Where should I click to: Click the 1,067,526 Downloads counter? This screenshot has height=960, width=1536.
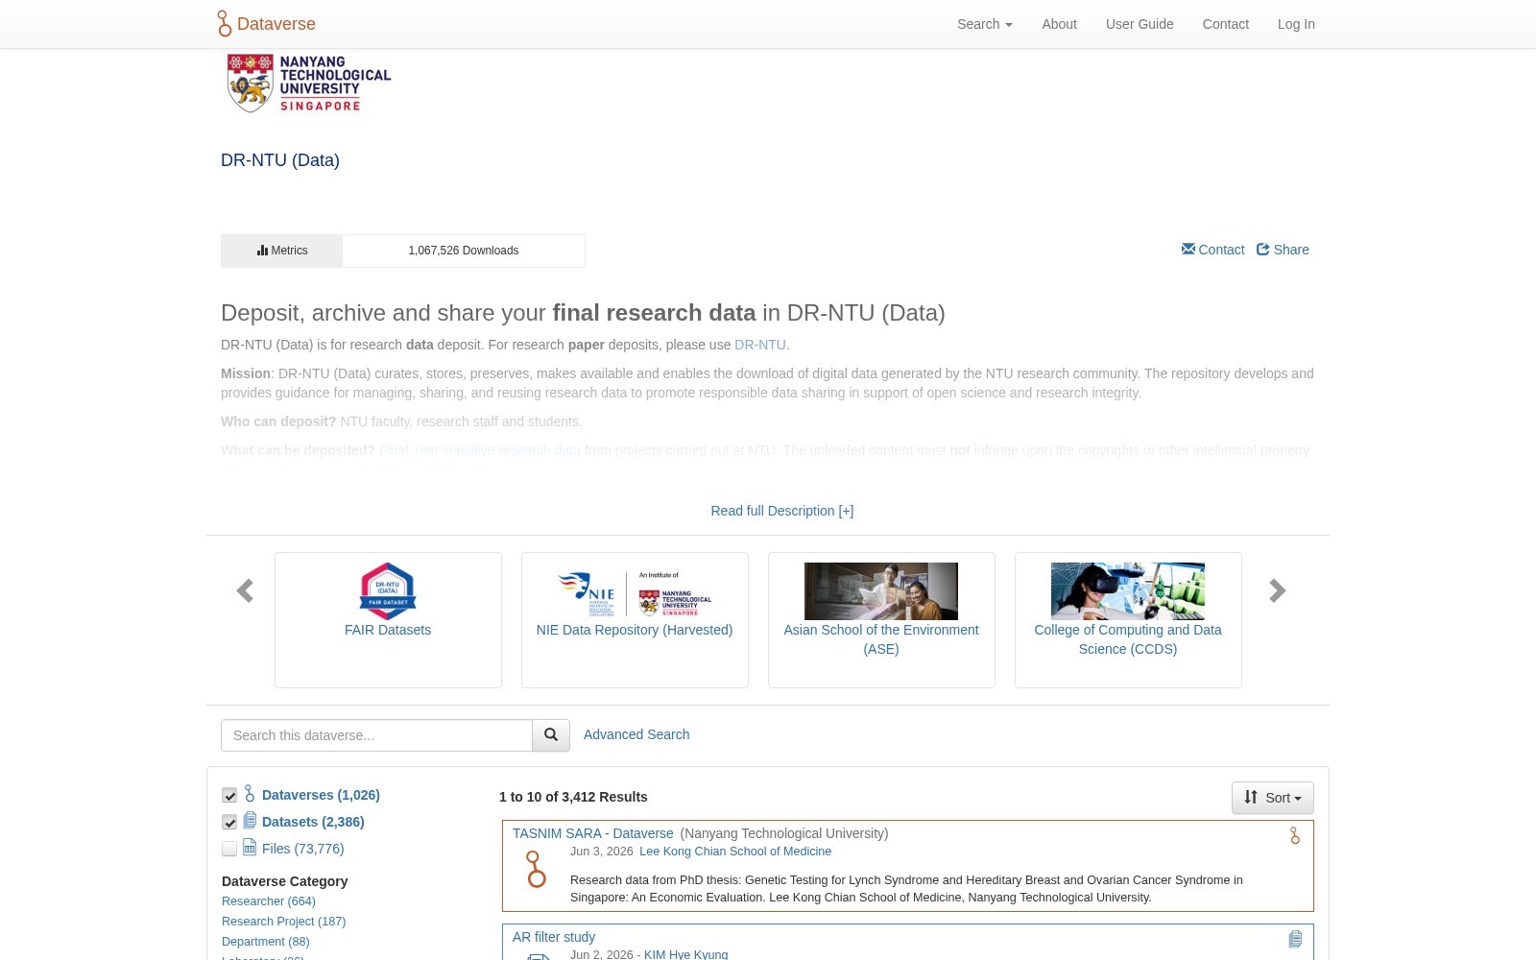464,251
